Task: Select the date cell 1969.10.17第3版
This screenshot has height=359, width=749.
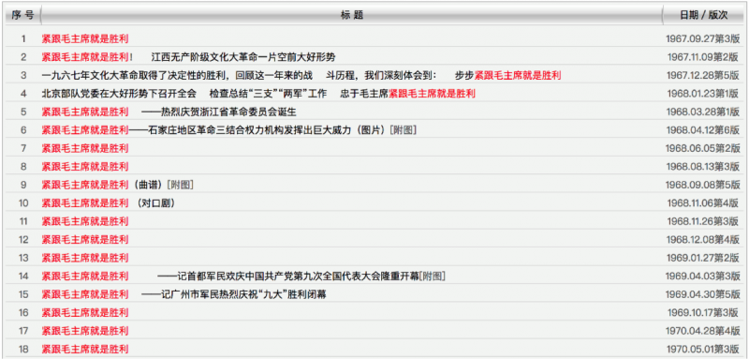Action: point(703,313)
